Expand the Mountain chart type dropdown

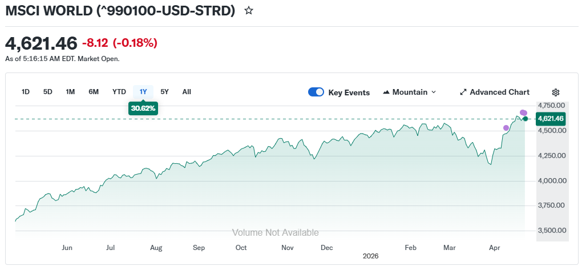coord(433,92)
